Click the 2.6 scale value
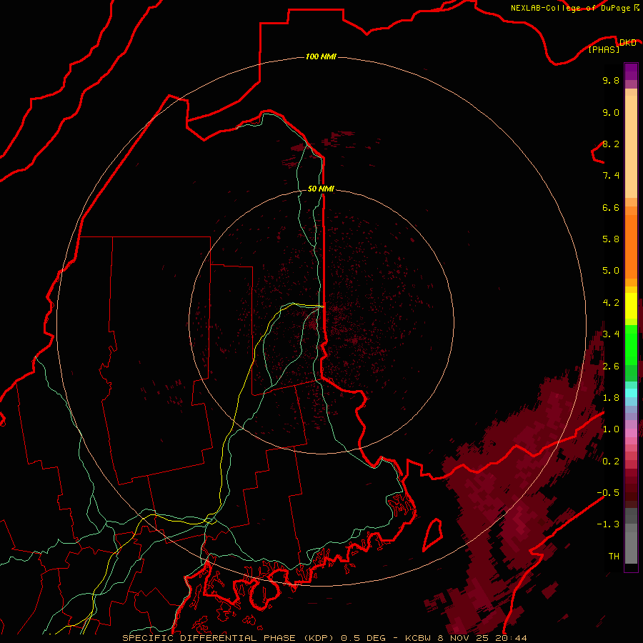Image resolution: width=643 pixels, height=643 pixels. click(x=611, y=367)
